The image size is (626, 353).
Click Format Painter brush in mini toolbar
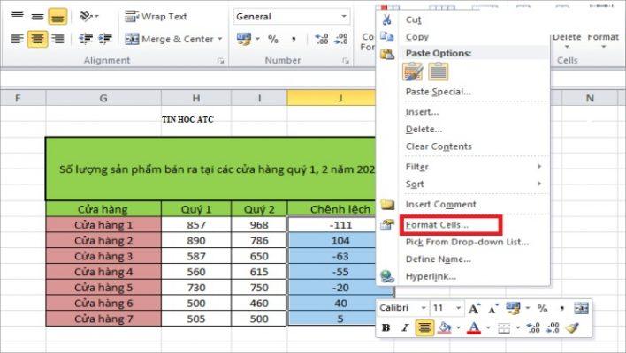(x=572, y=327)
